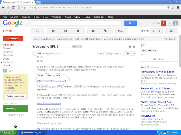The width and height of the screenshot is (181, 135).
Task: Open the Starred folder
Action: pos(7,48)
